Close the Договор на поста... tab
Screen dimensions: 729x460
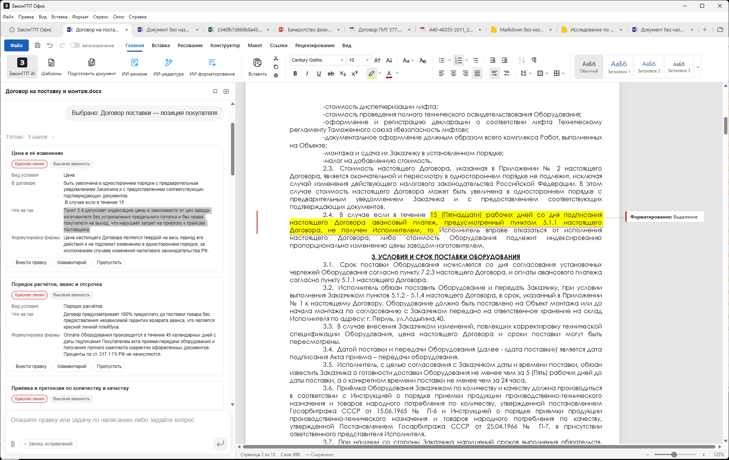[127, 30]
